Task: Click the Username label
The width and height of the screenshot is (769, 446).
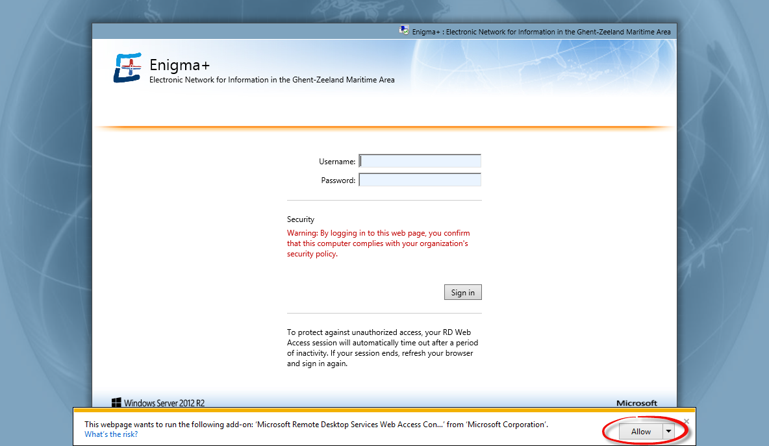Action: pos(337,161)
